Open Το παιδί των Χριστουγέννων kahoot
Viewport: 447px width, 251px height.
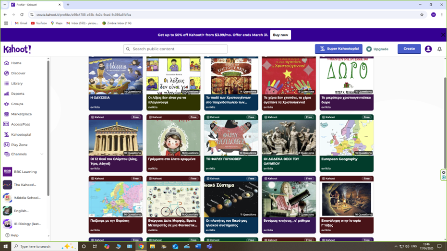pos(231,83)
